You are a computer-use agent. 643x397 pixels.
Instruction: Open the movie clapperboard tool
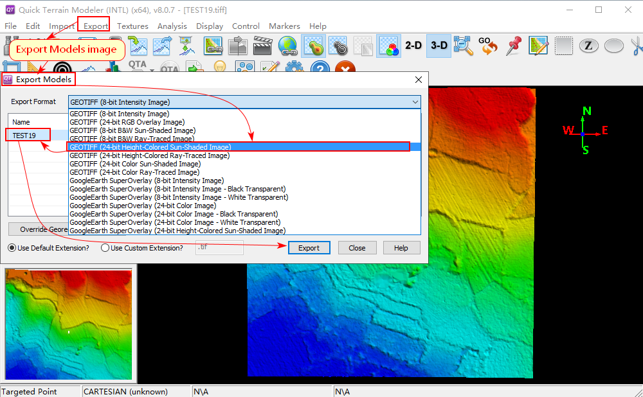point(262,46)
